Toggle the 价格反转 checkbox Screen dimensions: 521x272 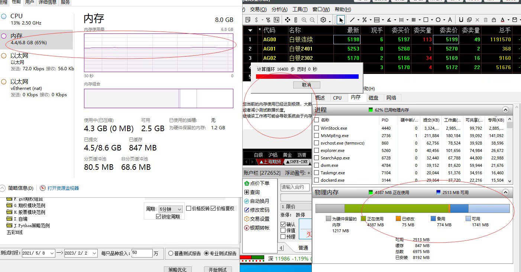[189, 208]
